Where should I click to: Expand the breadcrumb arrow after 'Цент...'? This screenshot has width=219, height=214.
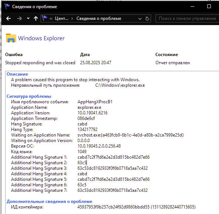(x=72, y=18)
